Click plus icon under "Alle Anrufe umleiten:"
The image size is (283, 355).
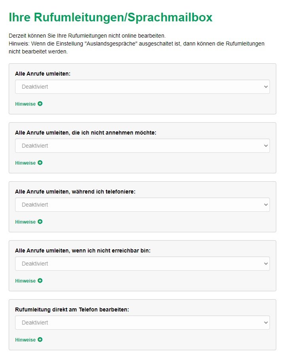click(x=40, y=104)
